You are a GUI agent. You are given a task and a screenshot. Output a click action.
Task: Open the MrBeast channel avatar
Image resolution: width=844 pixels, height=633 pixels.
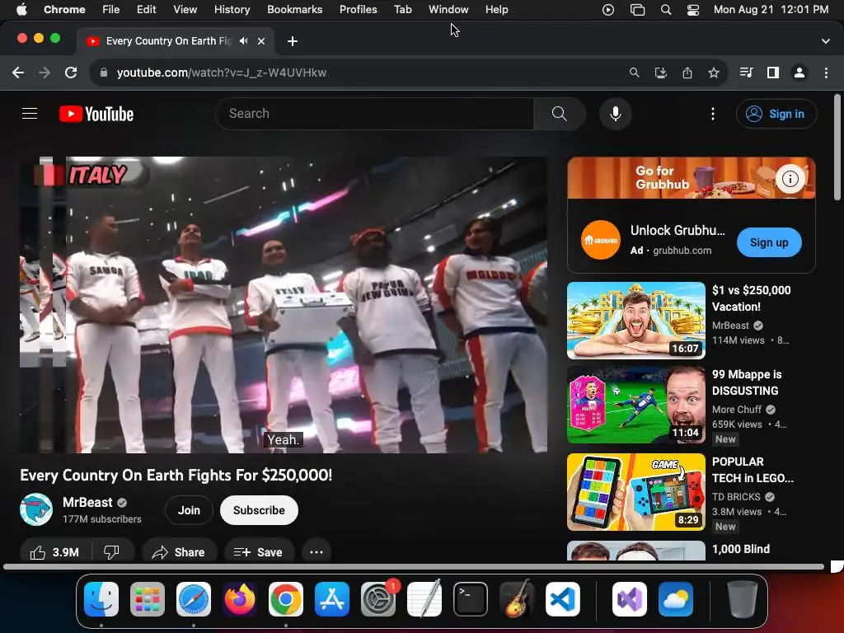pyautogui.click(x=36, y=509)
